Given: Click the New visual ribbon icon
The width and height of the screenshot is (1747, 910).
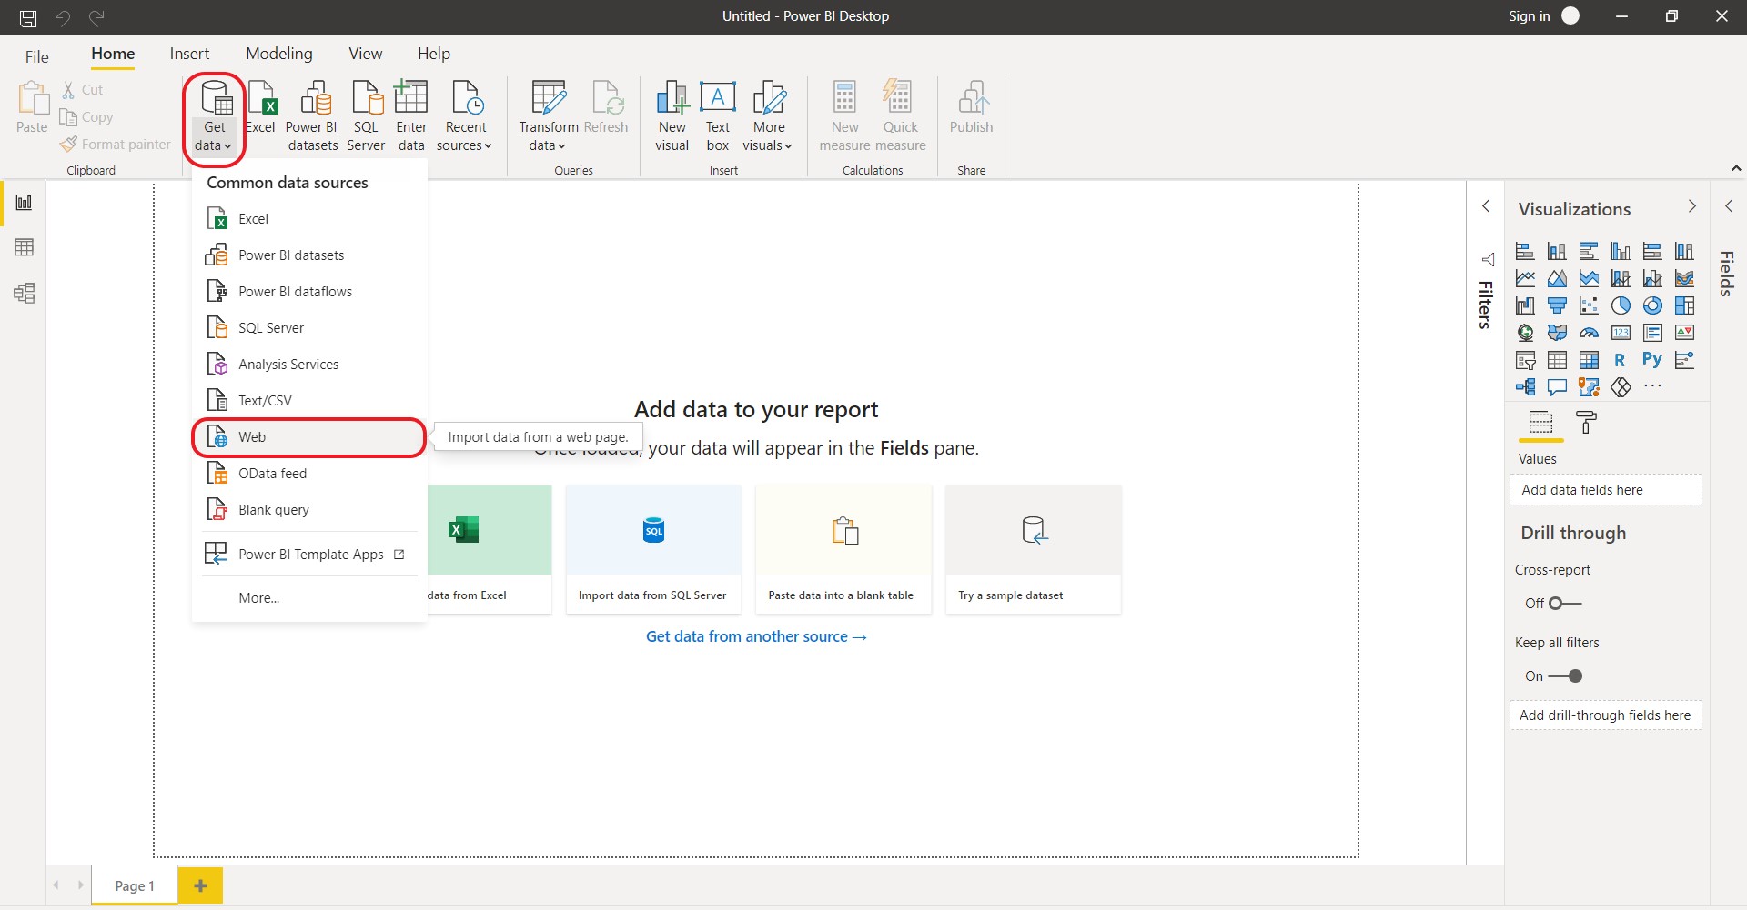Looking at the screenshot, I should click(672, 116).
